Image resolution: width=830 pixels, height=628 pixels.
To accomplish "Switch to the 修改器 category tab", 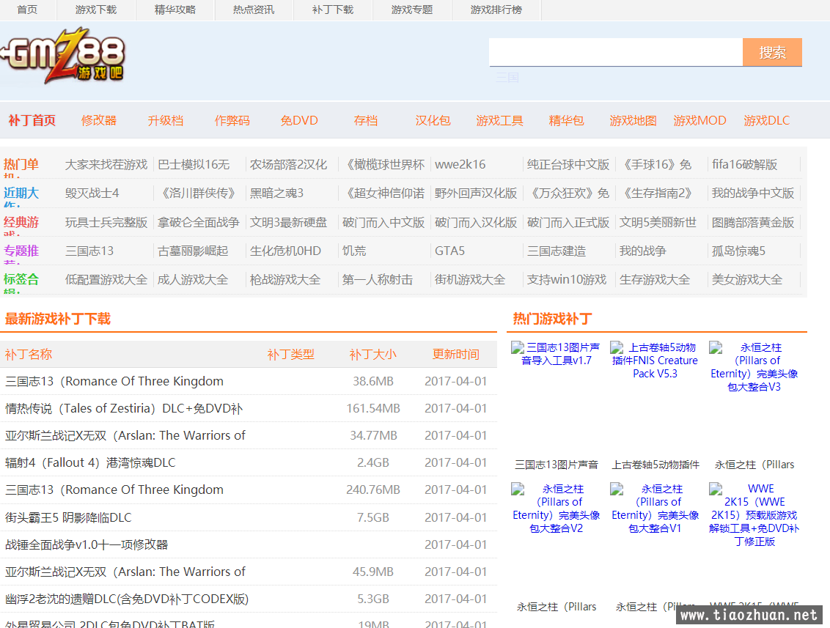I will point(99,120).
